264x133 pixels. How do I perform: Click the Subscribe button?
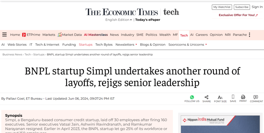(242, 7)
